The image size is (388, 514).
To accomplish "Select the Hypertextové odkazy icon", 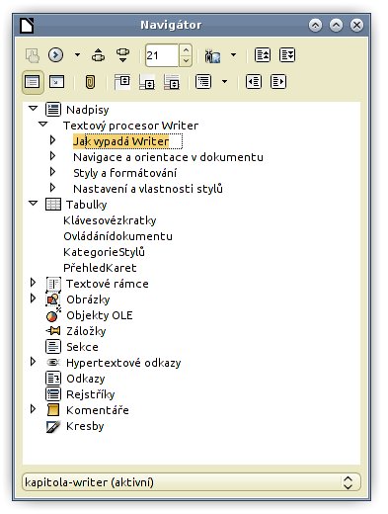I will [x=53, y=363].
